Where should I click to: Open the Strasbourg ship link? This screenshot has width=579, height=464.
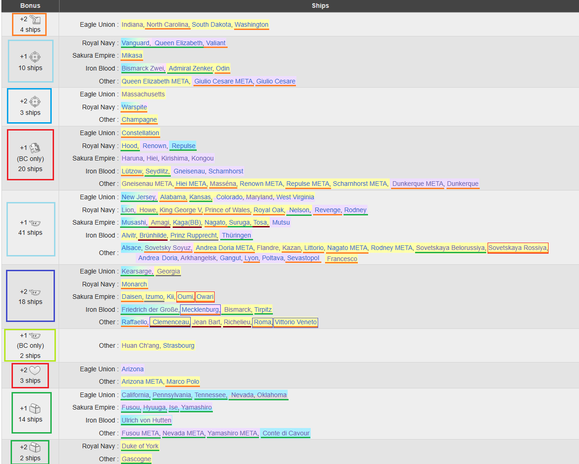pyautogui.click(x=179, y=345)
